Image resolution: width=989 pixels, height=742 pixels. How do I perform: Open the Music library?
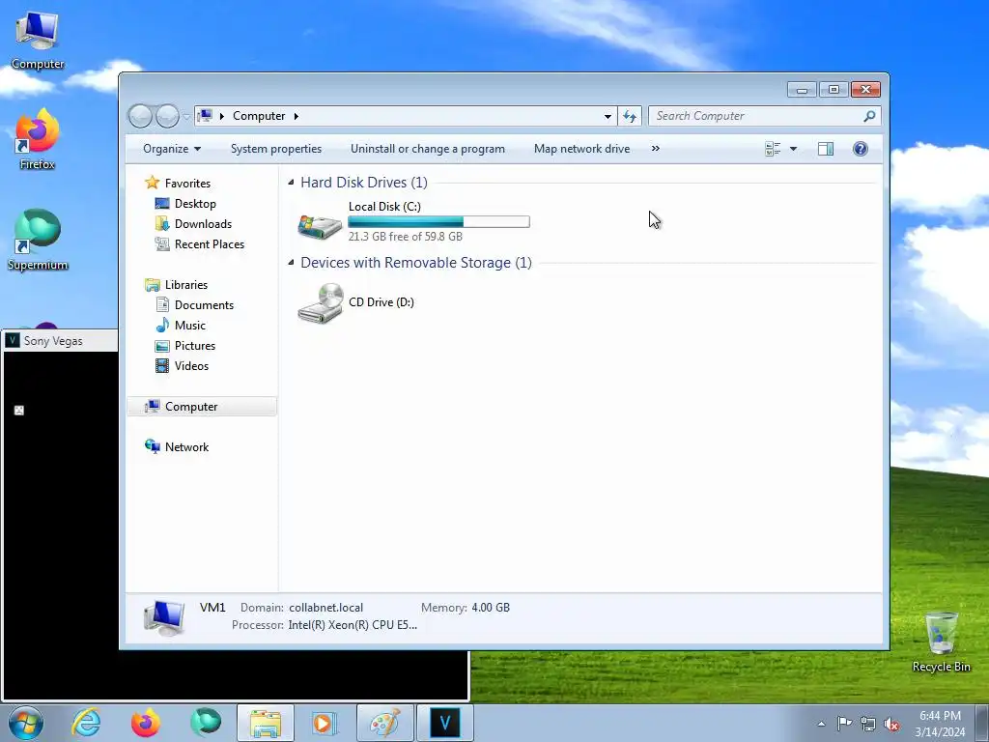pyautogui.click(x=190, y=325)
